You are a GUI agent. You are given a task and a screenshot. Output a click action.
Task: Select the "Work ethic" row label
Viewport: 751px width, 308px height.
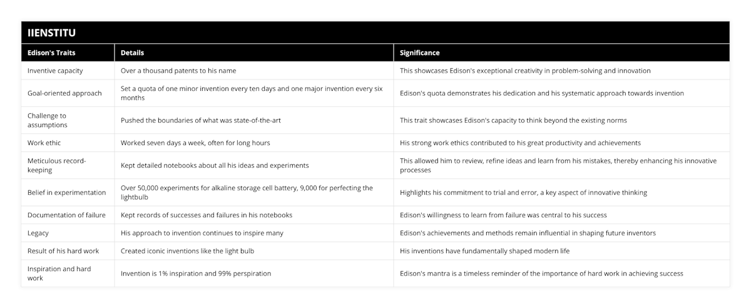coord(44,143)
